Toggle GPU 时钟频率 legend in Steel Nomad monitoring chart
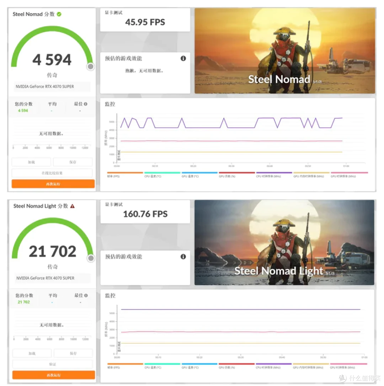 click(349, 175)
